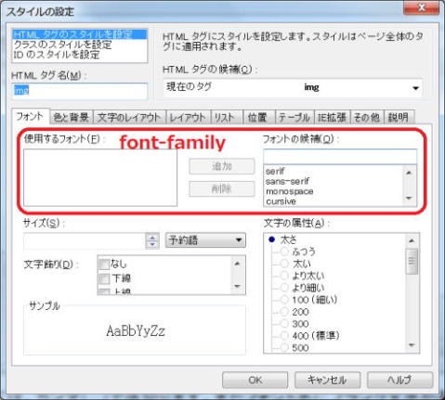This screenshot has width=445, height=400.
Task: Choose the 500 weight radio option
Action: click(284, 348)
